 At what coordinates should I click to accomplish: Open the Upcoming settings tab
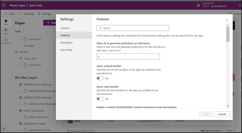pyautogui.click(x=66, y=50)
